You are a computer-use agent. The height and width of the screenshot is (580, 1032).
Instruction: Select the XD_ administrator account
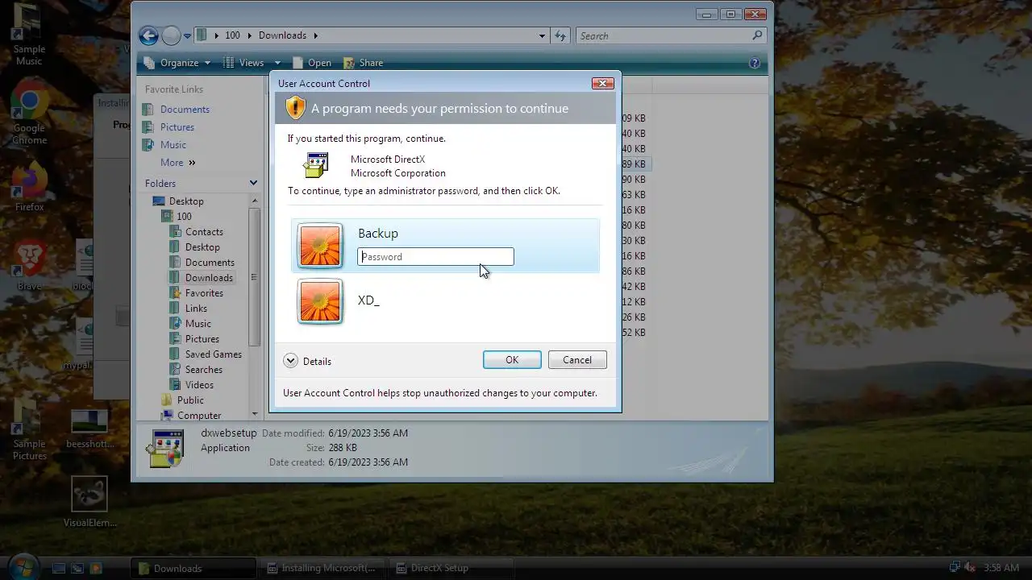(445, 301)
